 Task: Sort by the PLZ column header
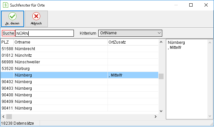[x=7, y=42]
